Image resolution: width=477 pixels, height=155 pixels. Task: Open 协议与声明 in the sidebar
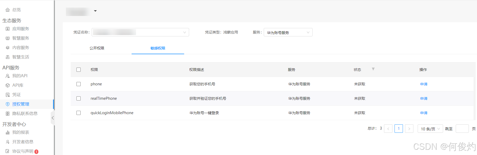point(23,151)
